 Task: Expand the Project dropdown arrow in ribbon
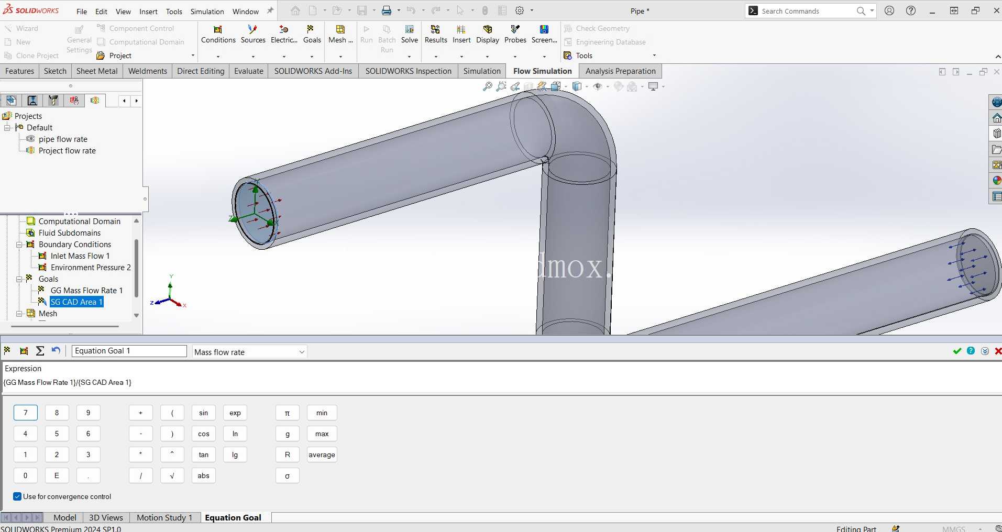coord(193,56)
